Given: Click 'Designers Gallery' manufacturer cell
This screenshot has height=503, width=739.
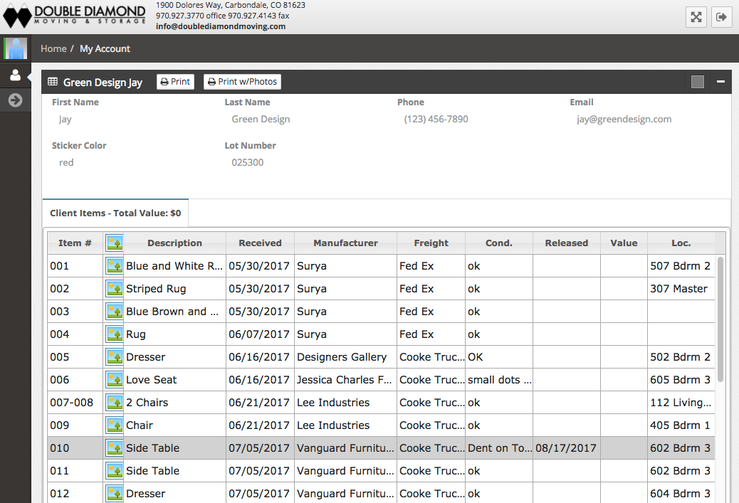Looking at the screenshot, I should tap(345, 357).
